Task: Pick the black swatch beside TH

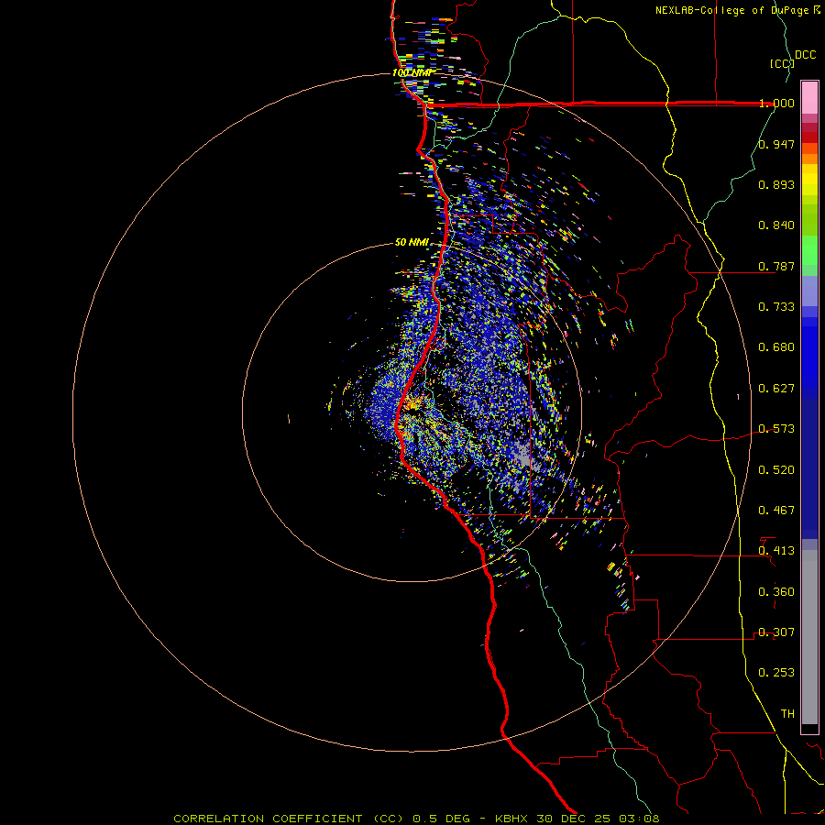Action: (x=809, y=728)
